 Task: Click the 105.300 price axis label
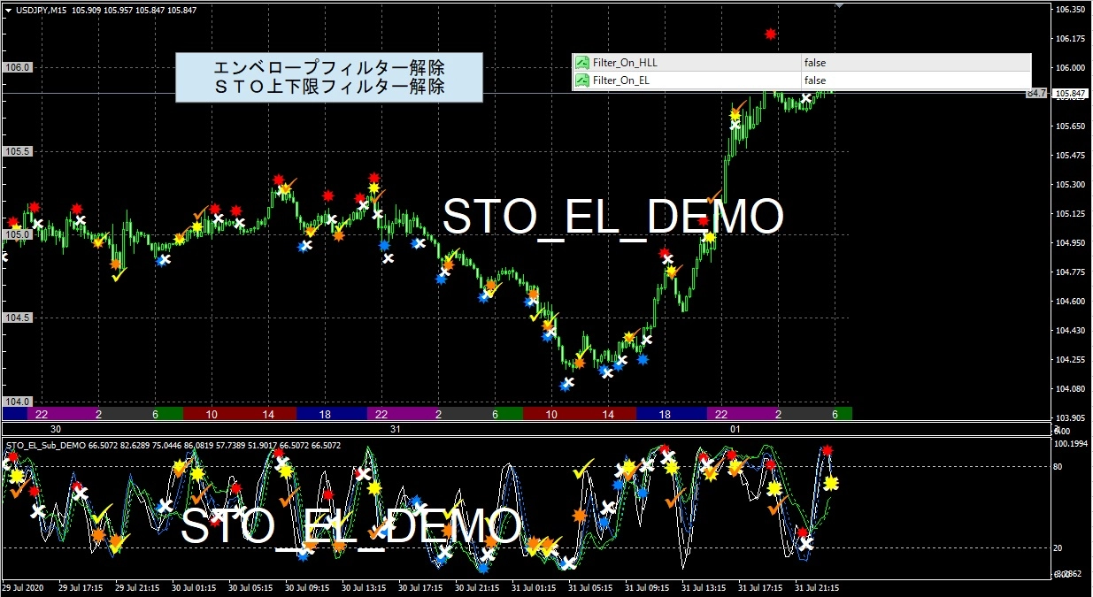[x=1071, y=185]
